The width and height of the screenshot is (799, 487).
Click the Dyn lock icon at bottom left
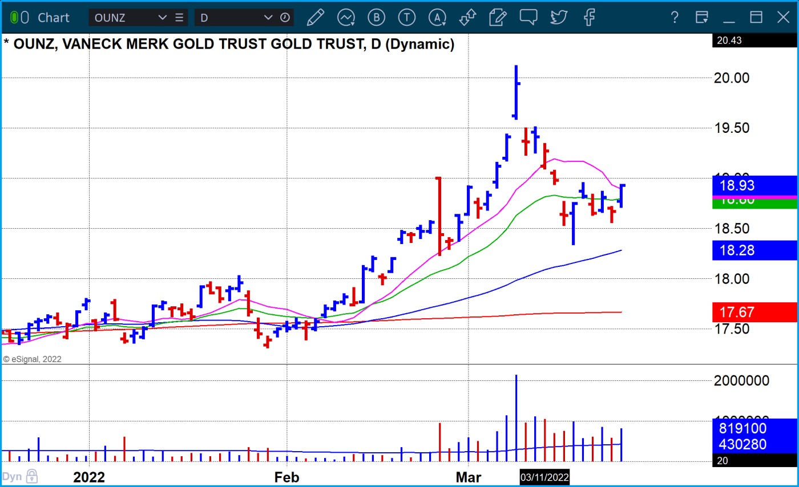[32, 476]
